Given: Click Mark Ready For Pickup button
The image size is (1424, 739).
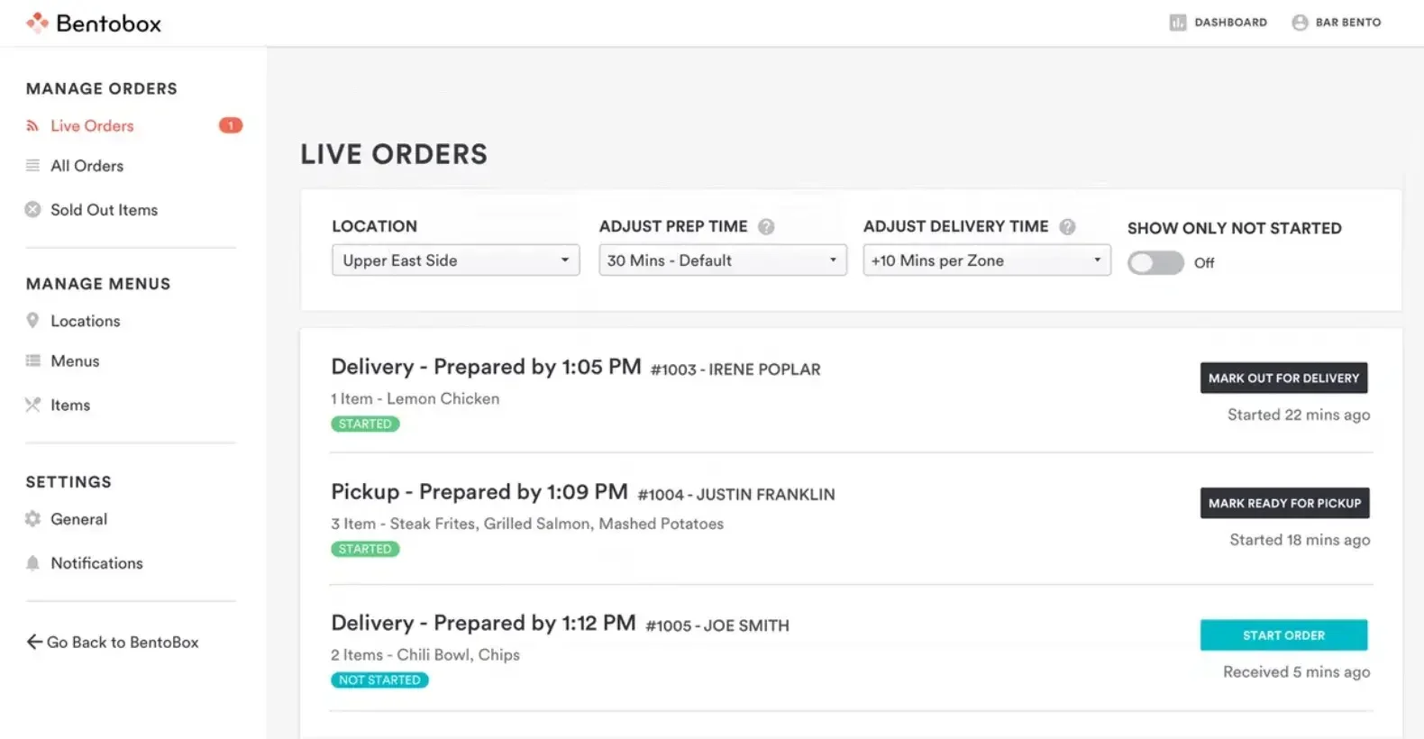Looking at the screenshot, I should point(1284,503).
